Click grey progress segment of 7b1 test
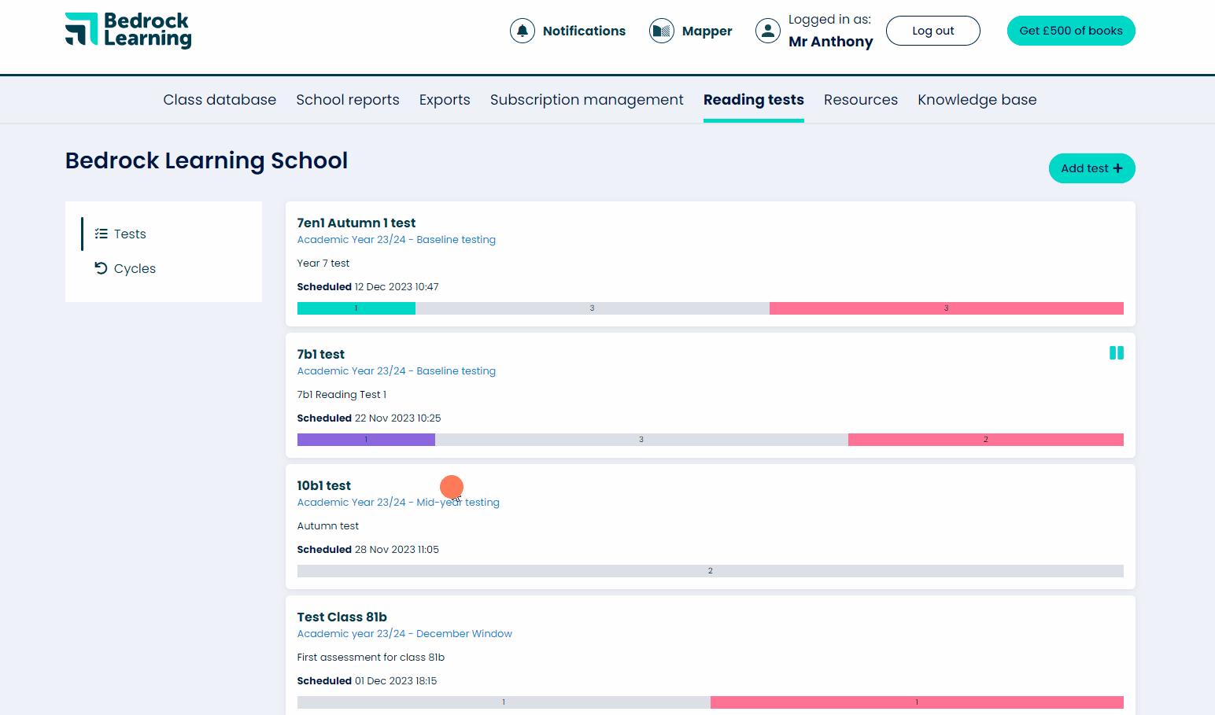The width and height of the screenshot is (1215, 715). coord(641,440)
